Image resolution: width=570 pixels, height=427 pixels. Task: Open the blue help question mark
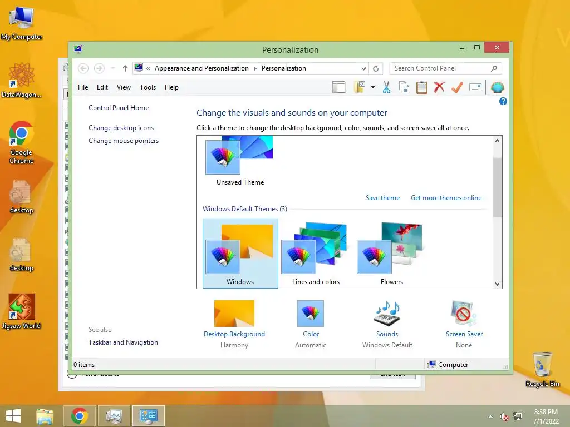(503, 101)
